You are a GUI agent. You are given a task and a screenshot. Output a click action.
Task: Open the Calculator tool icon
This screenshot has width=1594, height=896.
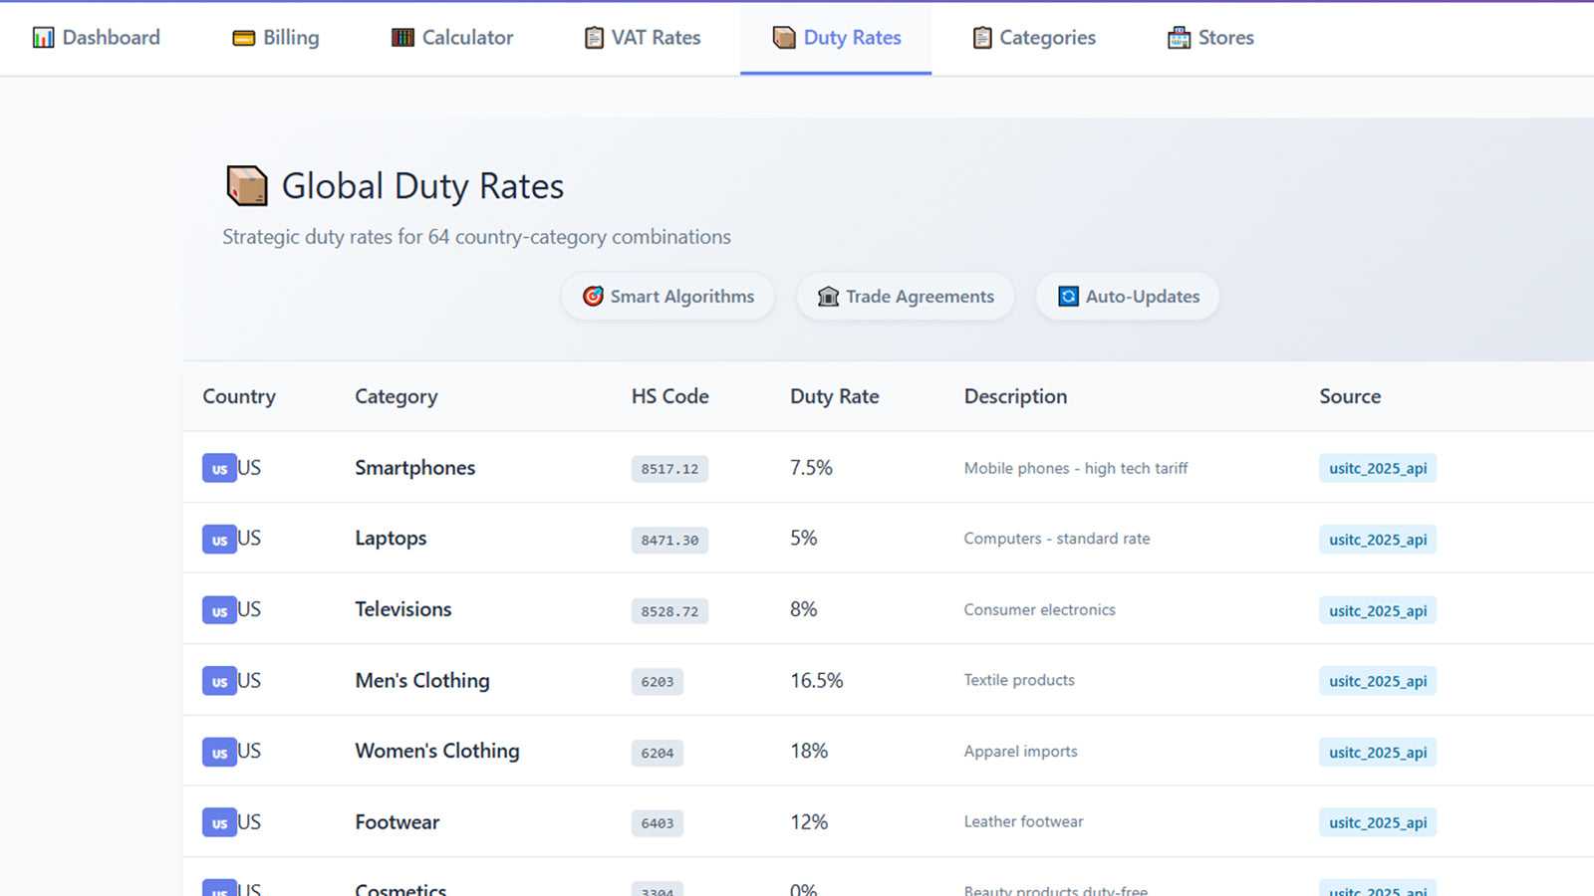[402, 37]
